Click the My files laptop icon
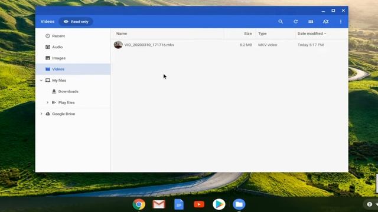 pyautogui.click(x=48, y=80)
